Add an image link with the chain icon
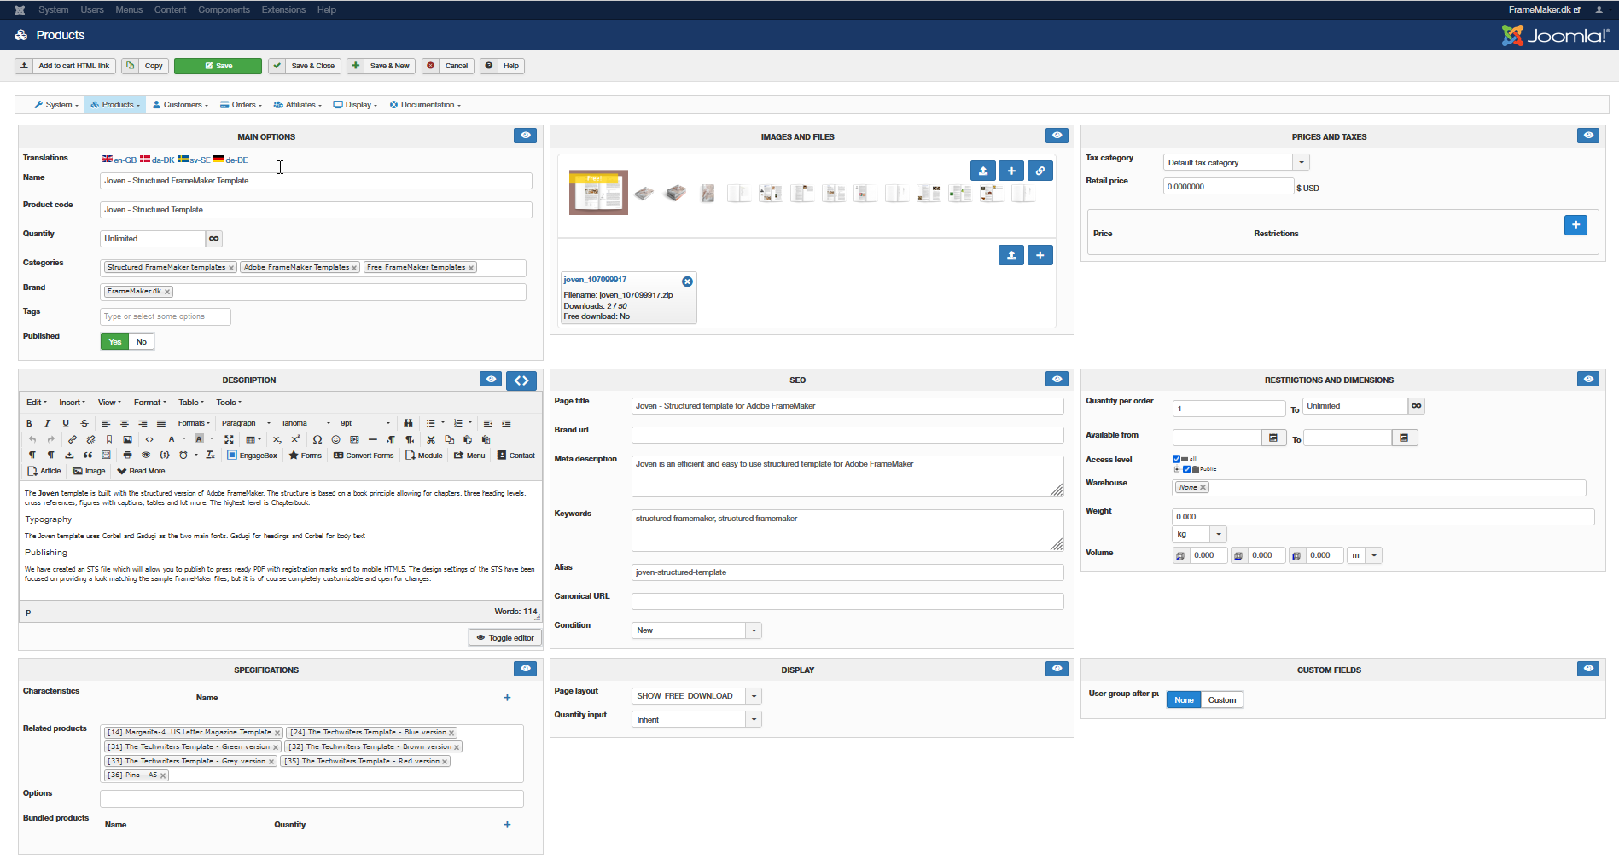The width and height of the screenshot is (1619, 859). (1040, 171)
